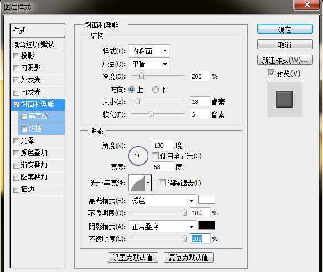Click 复位为默认值 button
323x272 pixels.
tap(189, 258)
